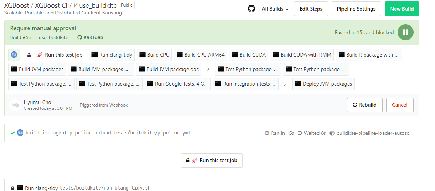The width and height of the screenshot is (435, 191).
Task: Open the All Builds dropdown
Action: click(x=275, y=9)
